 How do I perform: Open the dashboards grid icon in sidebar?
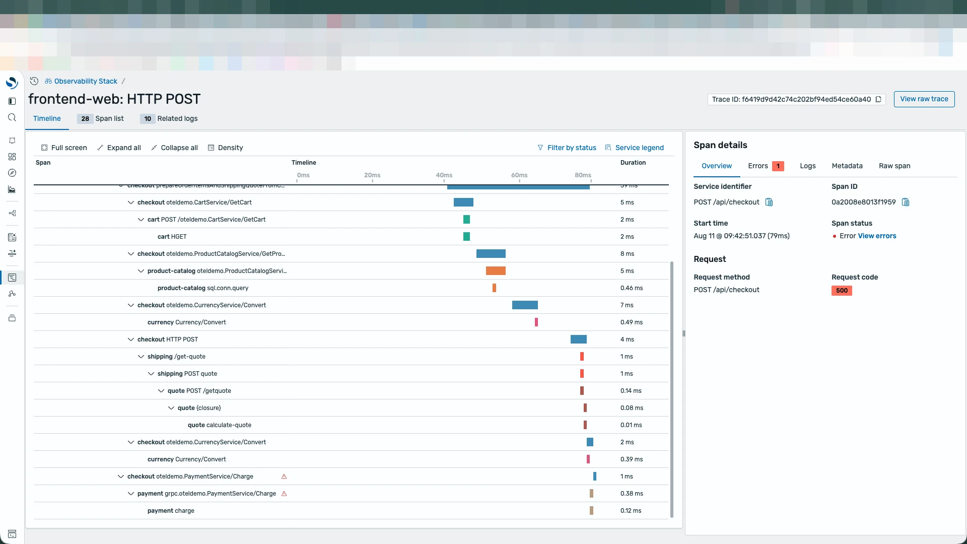point(12,157)
